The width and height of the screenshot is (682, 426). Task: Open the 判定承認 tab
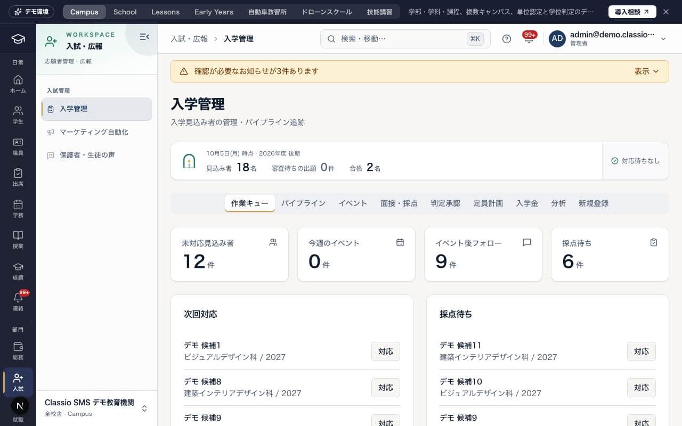[445, 203]
